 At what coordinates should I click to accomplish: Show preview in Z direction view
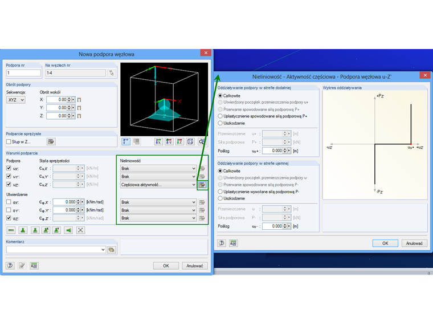[x=179, y=142]
